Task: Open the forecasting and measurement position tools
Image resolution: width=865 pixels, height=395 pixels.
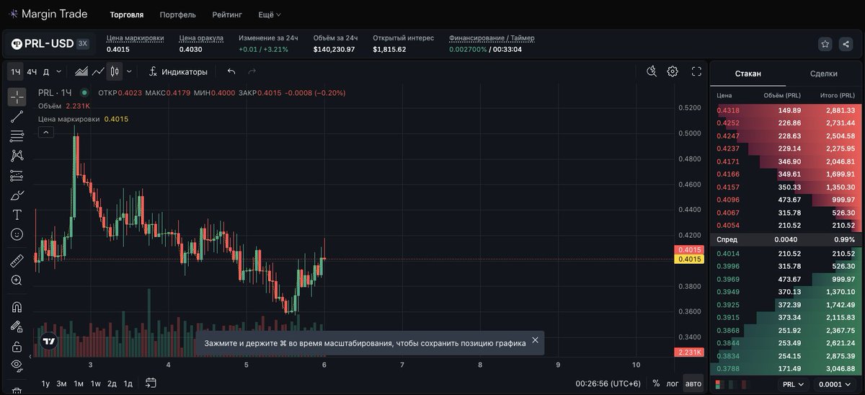Action: tap(17, 175)
